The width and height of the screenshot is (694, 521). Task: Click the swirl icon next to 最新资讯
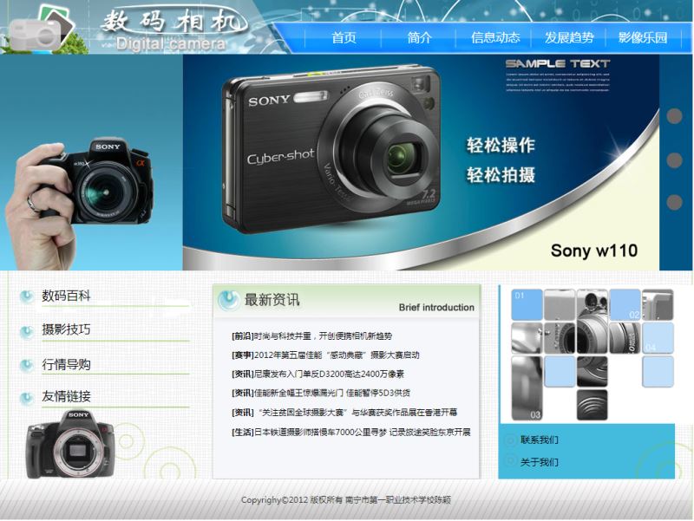229,300
